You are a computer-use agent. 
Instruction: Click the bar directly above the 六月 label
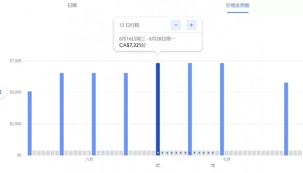(x=94, y=114)
